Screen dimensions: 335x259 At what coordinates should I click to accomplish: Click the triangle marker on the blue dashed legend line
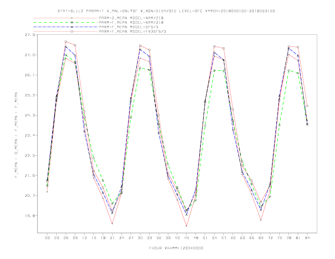click(72, 27)
